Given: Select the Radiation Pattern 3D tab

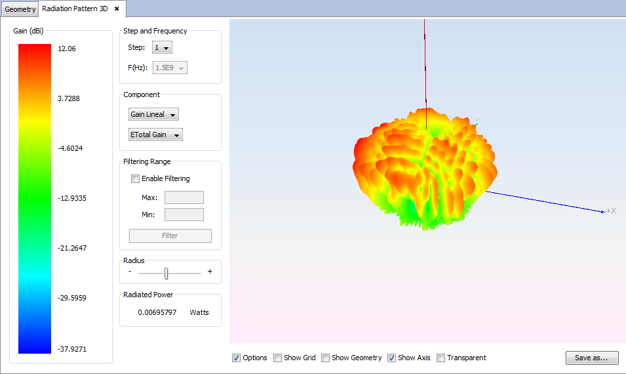Looking at the screenshot, I should (x=75, y=9).
